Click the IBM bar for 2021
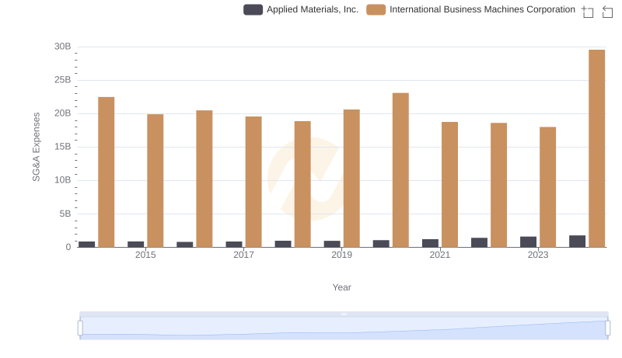622x358 pixels. tap(450, 185)
